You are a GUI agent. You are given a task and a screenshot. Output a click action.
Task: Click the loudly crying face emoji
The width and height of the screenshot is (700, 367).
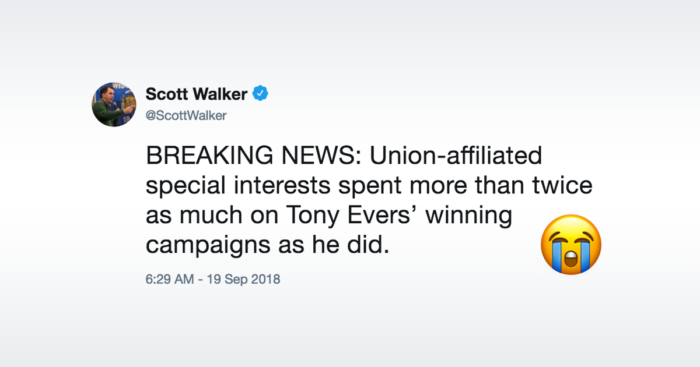click(571, 245)
